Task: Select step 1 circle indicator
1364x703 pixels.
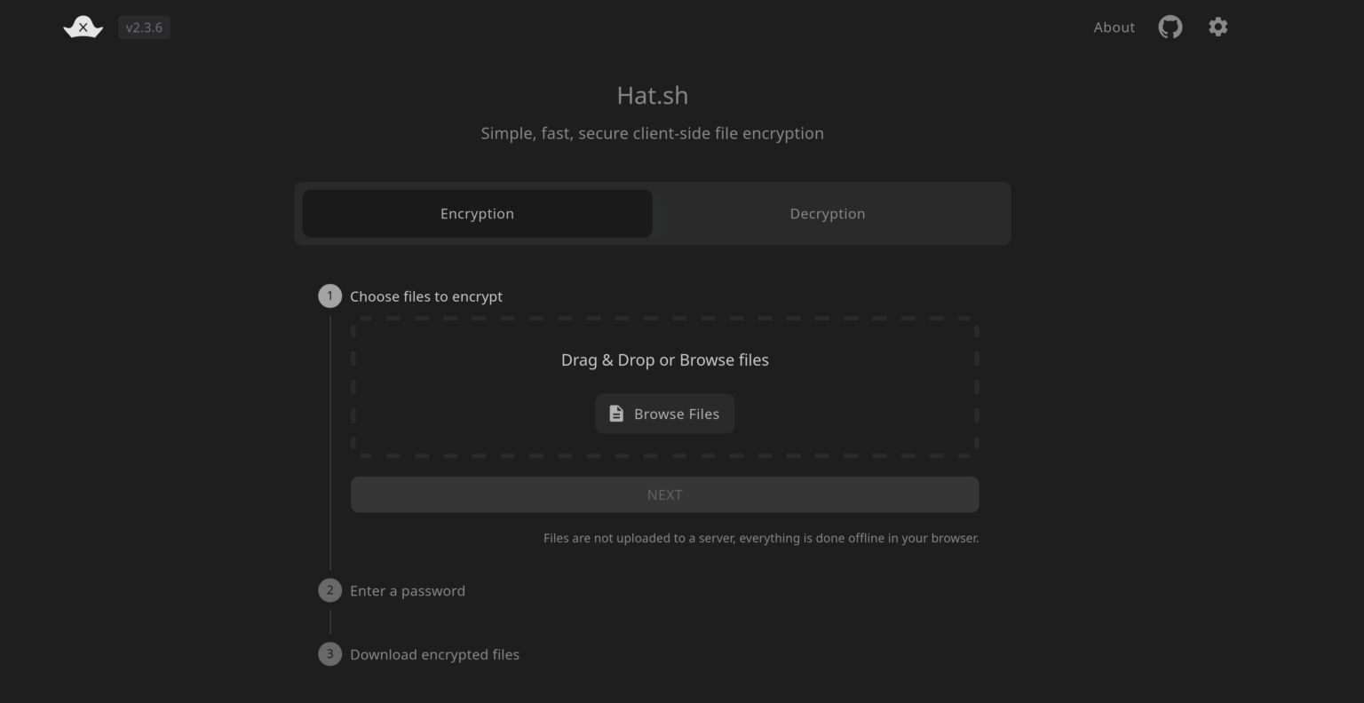Action: click(329, 296)
